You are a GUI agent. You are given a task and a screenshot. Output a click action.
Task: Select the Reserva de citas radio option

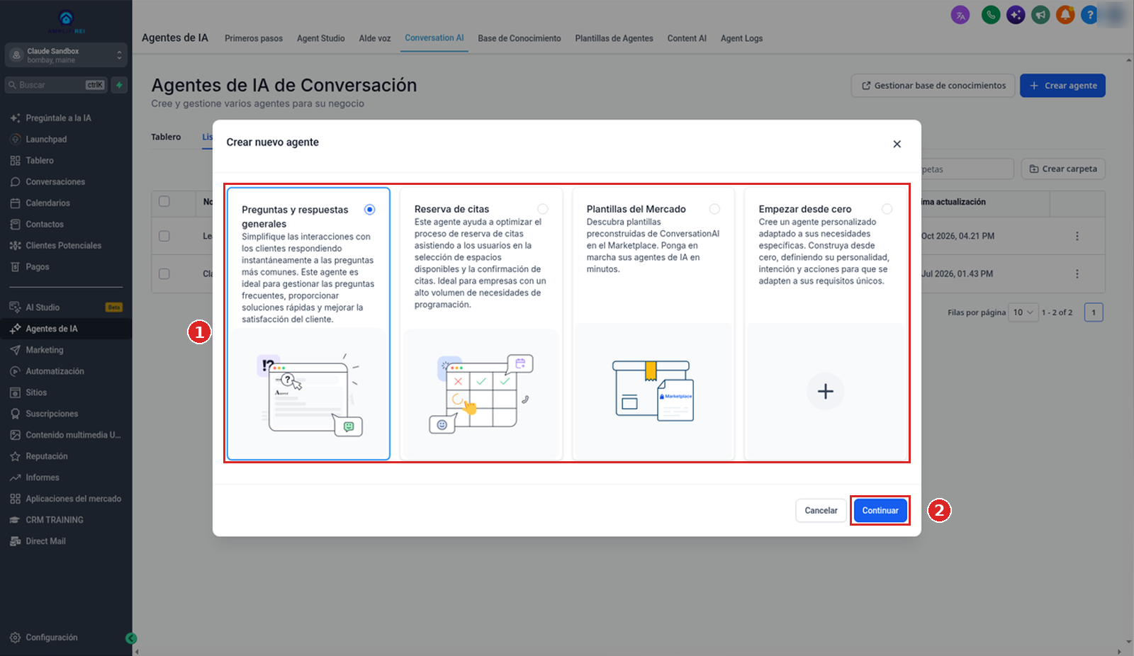[542, 209]
